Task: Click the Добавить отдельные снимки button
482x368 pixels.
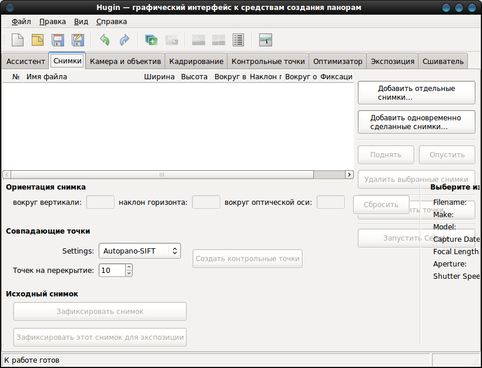Action: tap(417, 93)
